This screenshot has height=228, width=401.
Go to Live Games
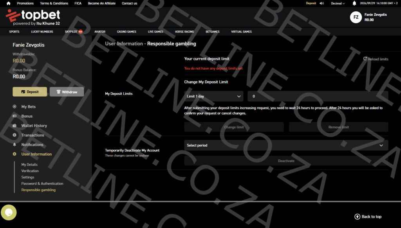coord(155,32)
